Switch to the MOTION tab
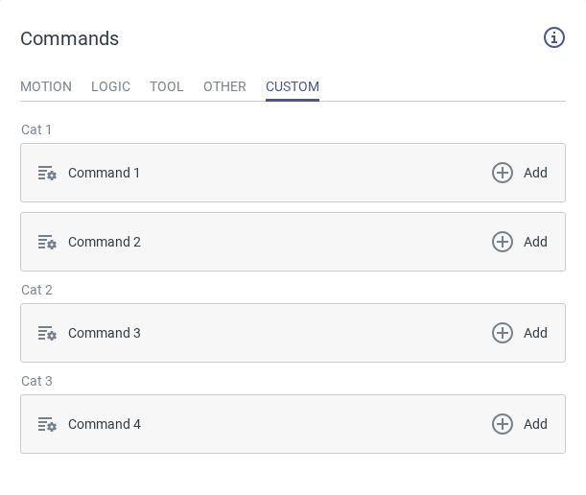The height and width of the screenshot is (495, 586). point(46,86)
